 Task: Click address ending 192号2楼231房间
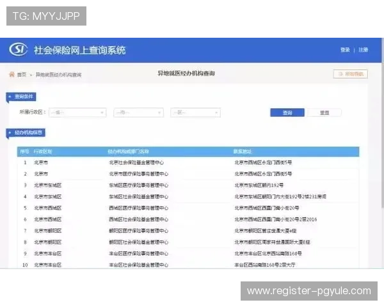tap(280, 196)
